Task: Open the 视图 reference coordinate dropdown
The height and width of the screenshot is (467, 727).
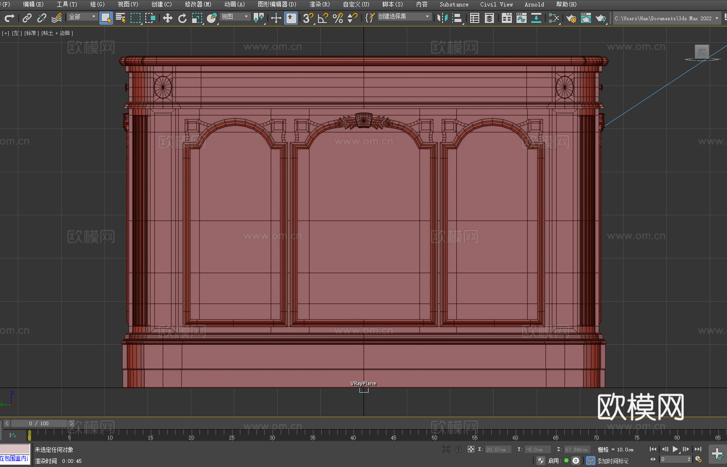Action: pos(235,17)
